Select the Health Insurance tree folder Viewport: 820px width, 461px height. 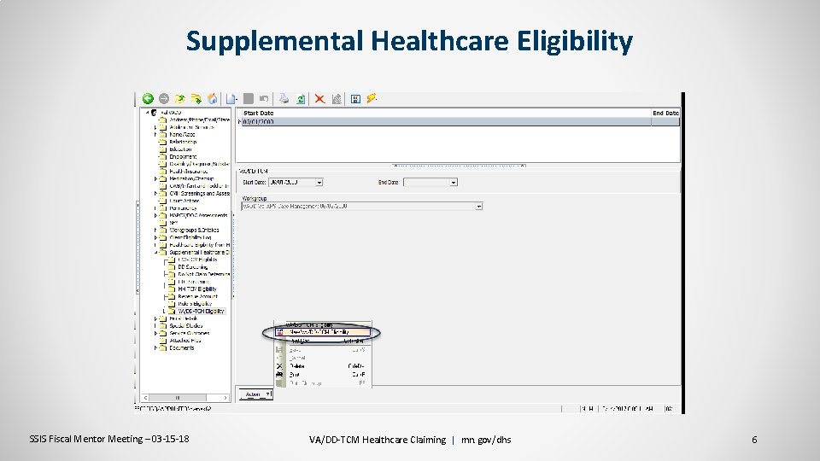click(x=189, y=172)
